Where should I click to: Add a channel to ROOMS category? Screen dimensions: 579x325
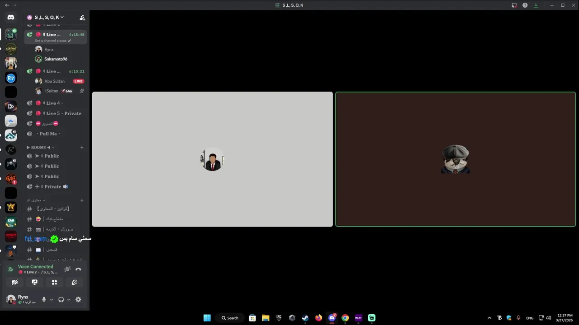(x=82, y=147)
